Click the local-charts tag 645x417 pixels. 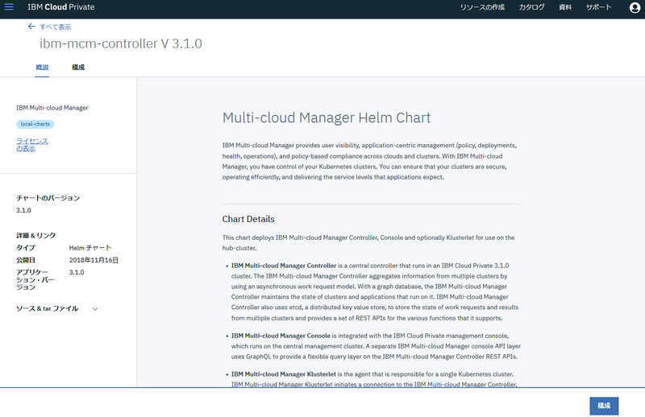35,124
